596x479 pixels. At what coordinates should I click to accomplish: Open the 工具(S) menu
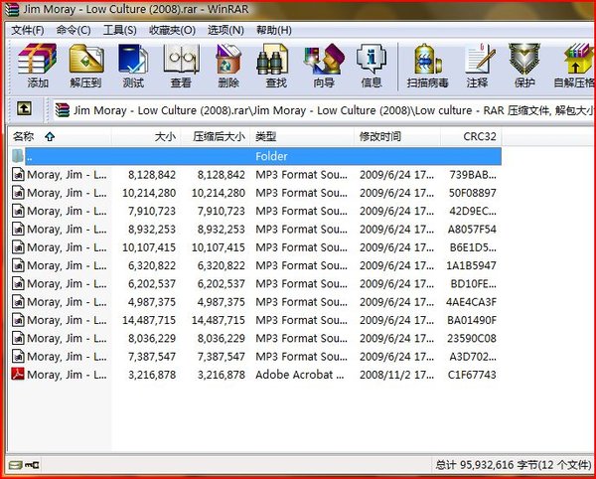tap(120, 30)
